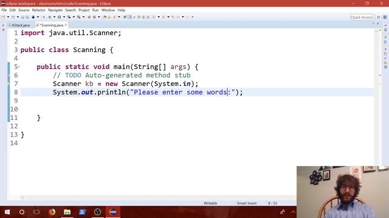Toggle Smart Insert mode in status bar
Screen dimensions: 389x218
coord(247,203)
